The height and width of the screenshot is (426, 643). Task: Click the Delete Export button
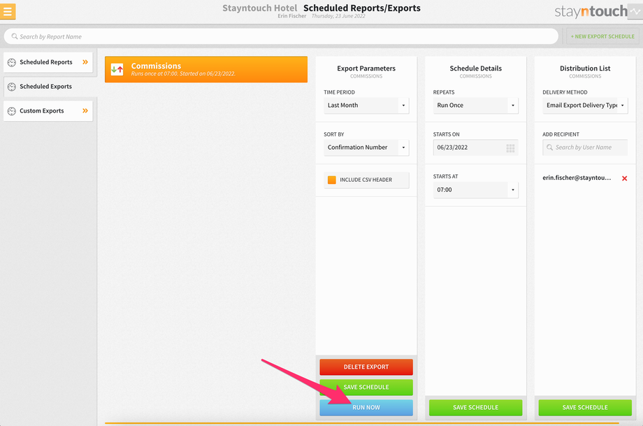[x=366, y=367]
